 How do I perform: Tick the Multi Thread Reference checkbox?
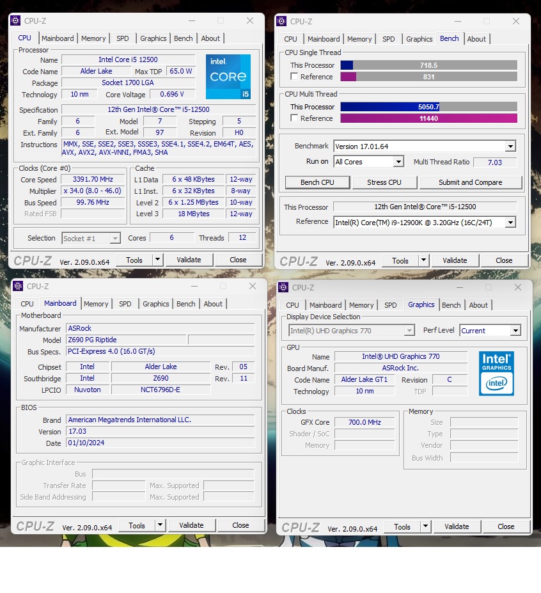tap(294, 118)
